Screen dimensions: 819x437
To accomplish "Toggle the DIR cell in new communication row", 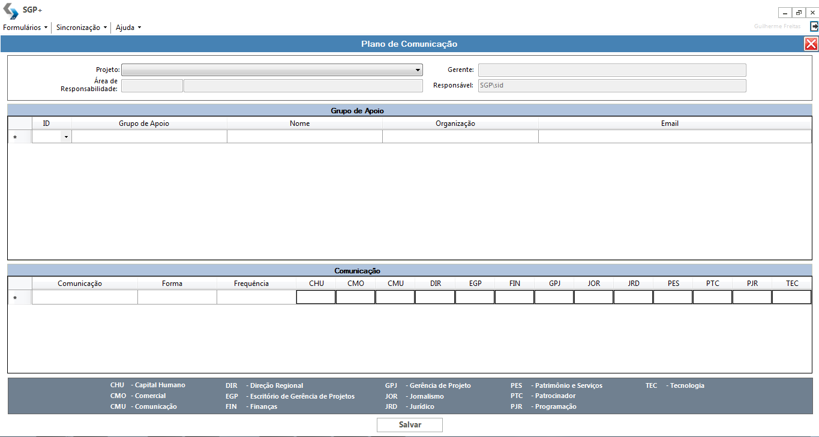I will click(x=435, y=297).
